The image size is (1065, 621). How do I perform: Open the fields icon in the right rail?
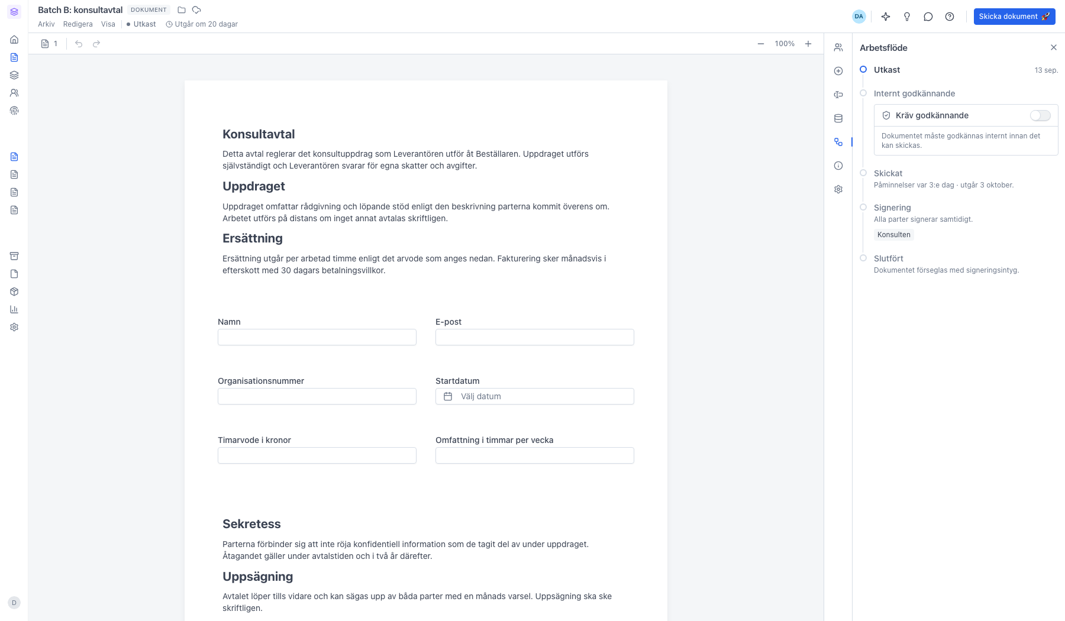pyautogui.click(x=838, y=95)
